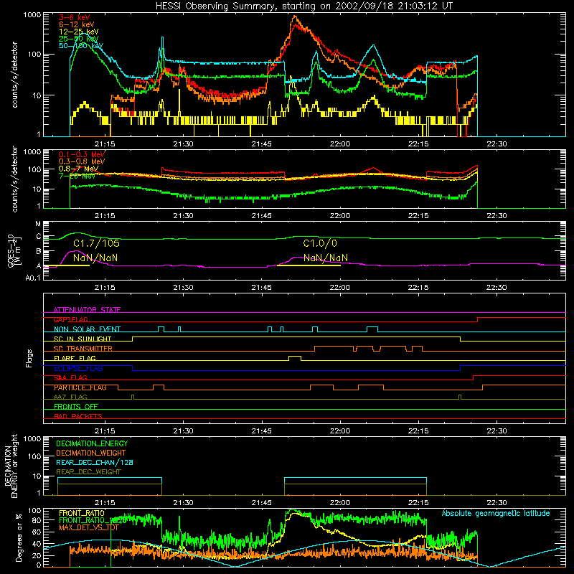The height and width of the screenshot is (574, 574).
Task: Click 21:15 tick label under top keV panel
Action: tap(105, 144)
